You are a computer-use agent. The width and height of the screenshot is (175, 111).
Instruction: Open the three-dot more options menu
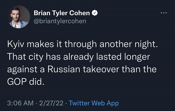tap(164, 13)
